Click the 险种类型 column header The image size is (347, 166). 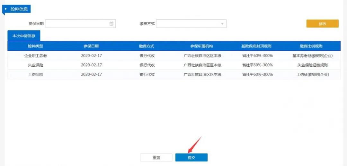(35, 46)
